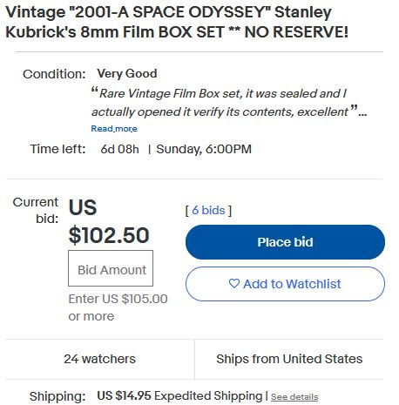Click Ships from United States text
Viewport: 399px width, 405px height.
click(289, 359)
